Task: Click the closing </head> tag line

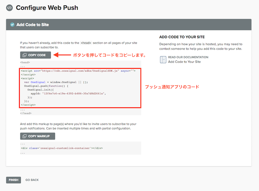Action: (x=26, y=113)
